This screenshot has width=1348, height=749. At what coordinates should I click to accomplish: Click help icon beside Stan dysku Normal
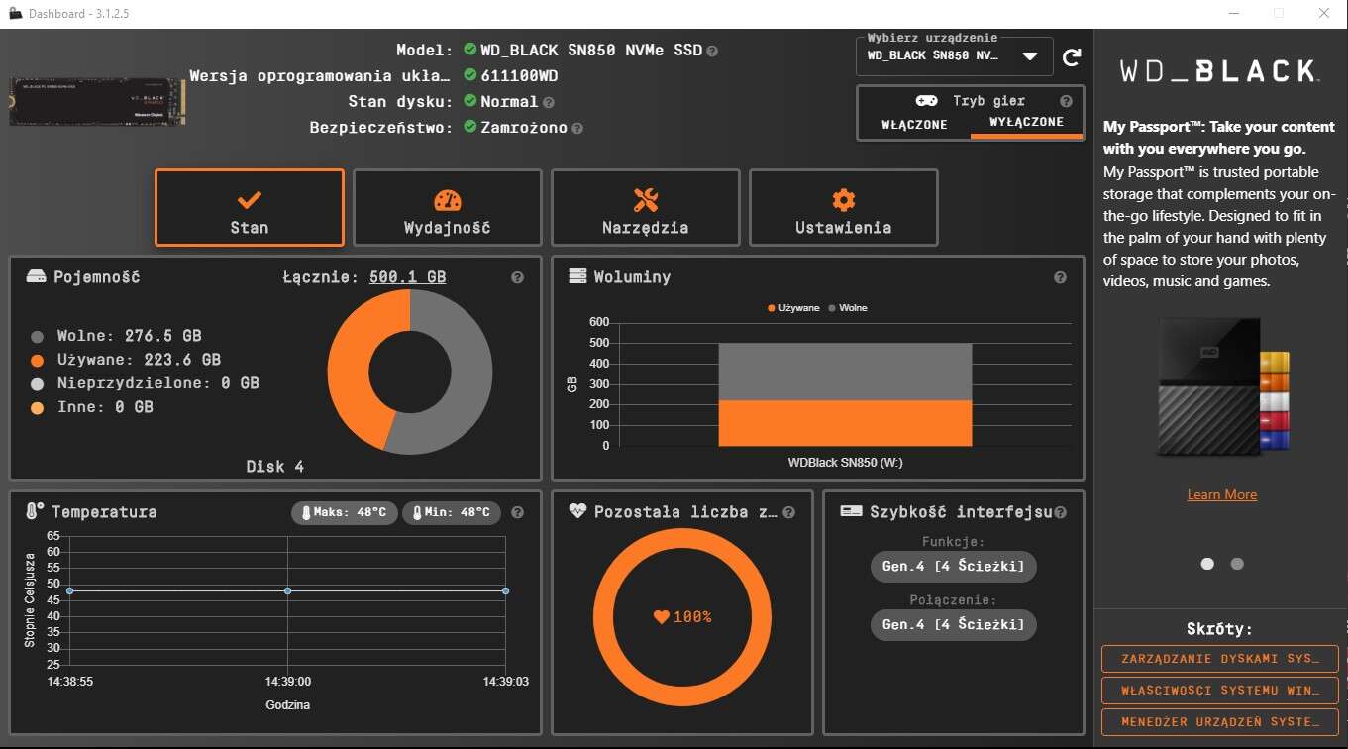tap(549, 102)
